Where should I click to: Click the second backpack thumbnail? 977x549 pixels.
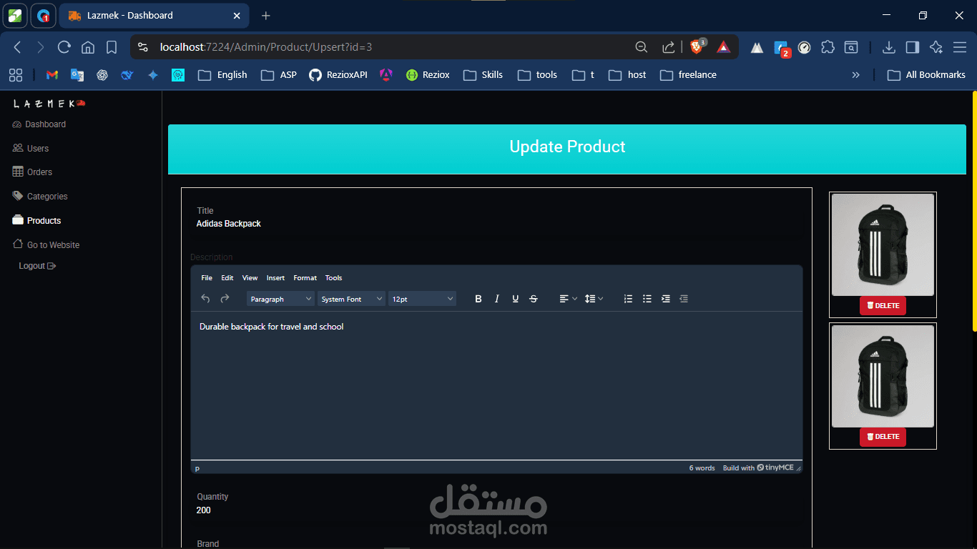point(883,376)
